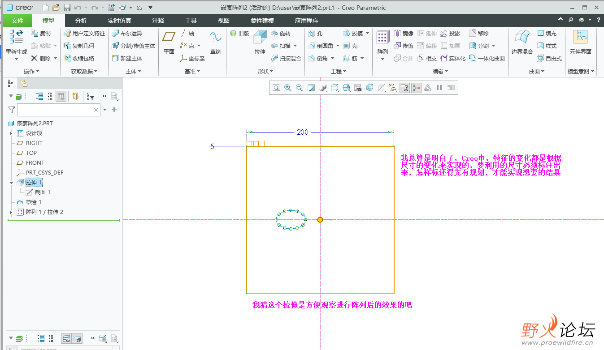Click the zoom in magnifier icon

tap(288, 88)
